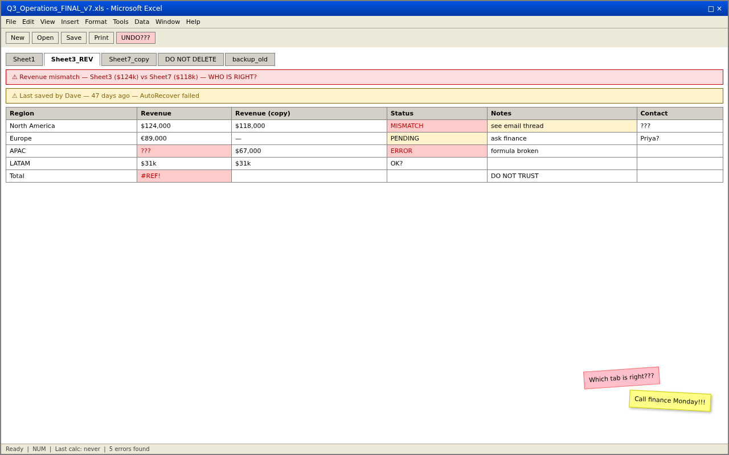The width and height of the screenshot is (729, 455).
Task: Open the File menu
Action: point(11,22)
